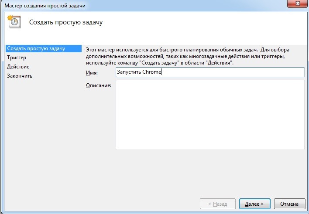Click the word 'Запустить' in the name field

click(129, 72)
